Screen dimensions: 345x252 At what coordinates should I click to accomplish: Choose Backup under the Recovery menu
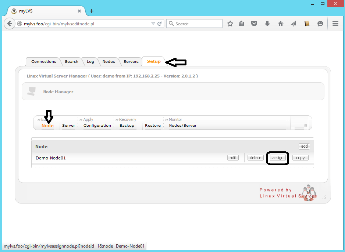127,126
